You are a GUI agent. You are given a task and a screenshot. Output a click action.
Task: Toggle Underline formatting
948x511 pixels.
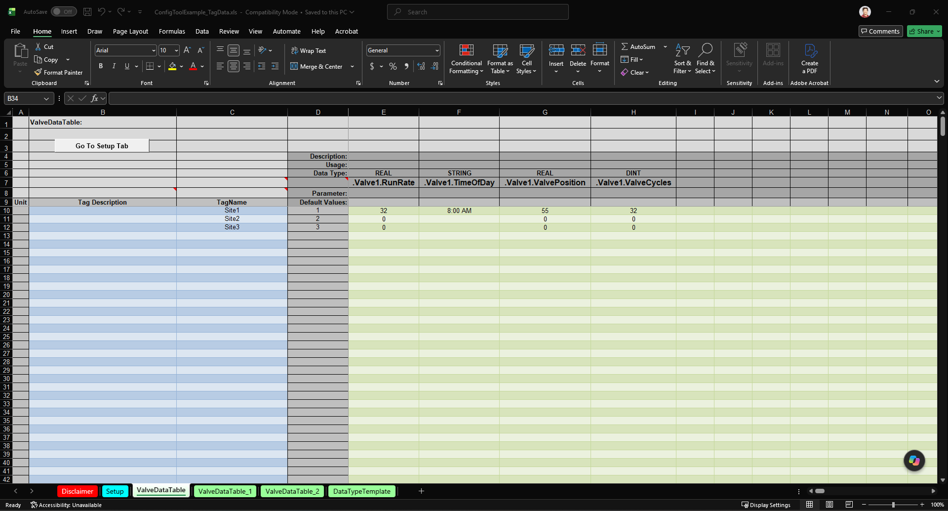[x=127, y=66]
